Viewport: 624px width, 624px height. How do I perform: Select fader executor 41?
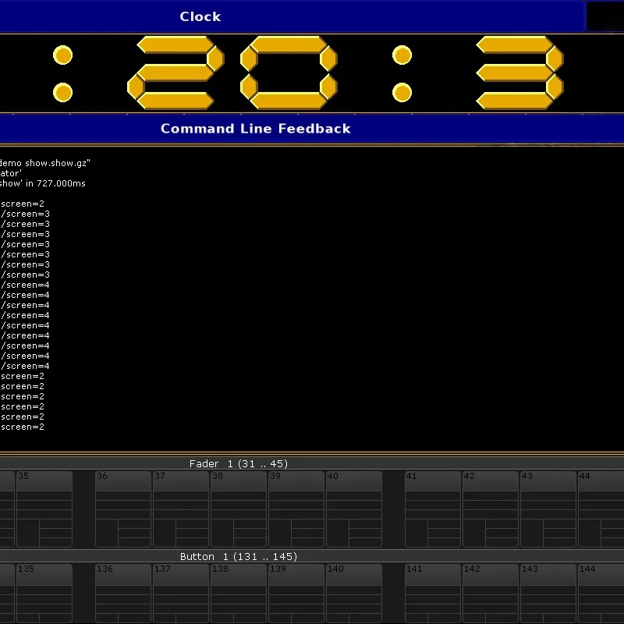[433, 509]
